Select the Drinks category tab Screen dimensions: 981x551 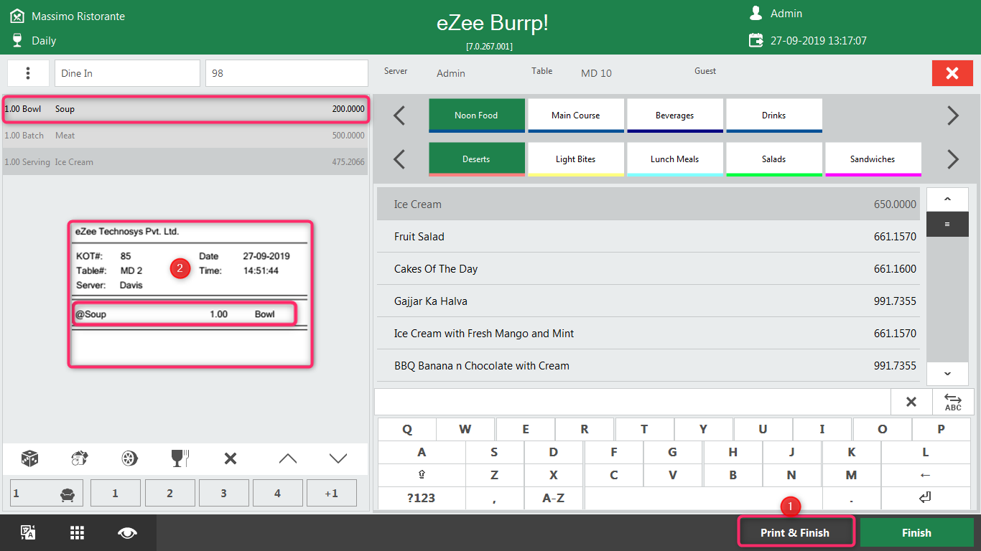774,116
